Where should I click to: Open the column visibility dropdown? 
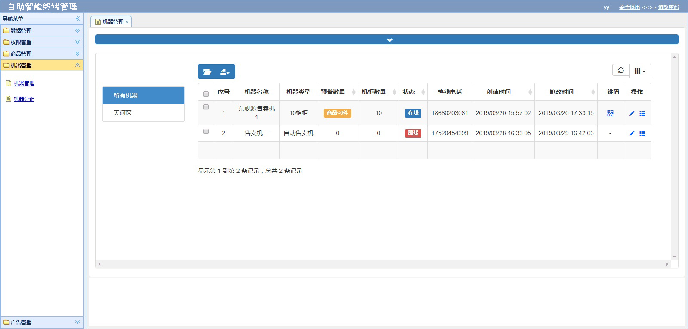coord(640,71)
